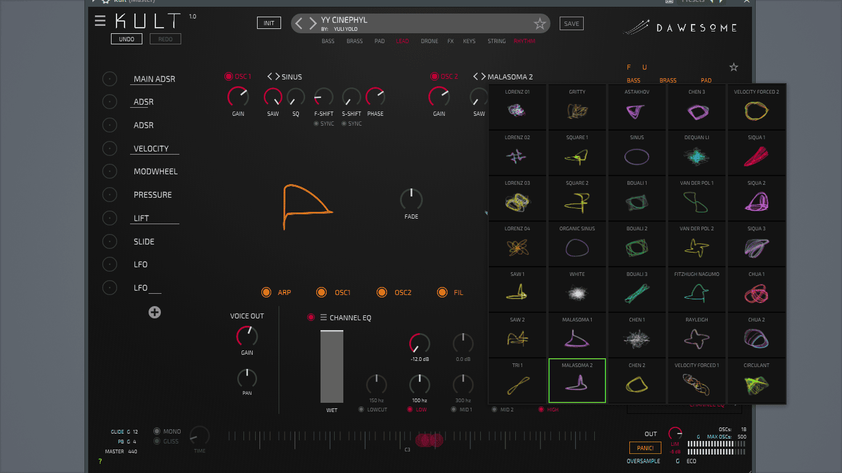Viewport: 842px width, 473px height.
Task: Click the FADE knob
Action: (411, 199)
